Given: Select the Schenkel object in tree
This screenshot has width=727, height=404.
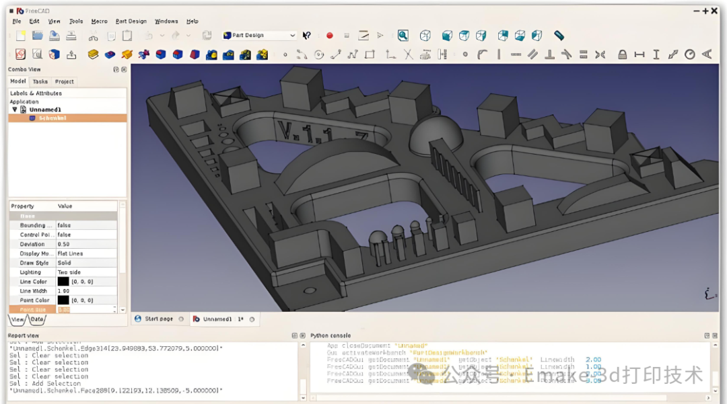Looking at the screenshot, I should (x=67, y=118).
